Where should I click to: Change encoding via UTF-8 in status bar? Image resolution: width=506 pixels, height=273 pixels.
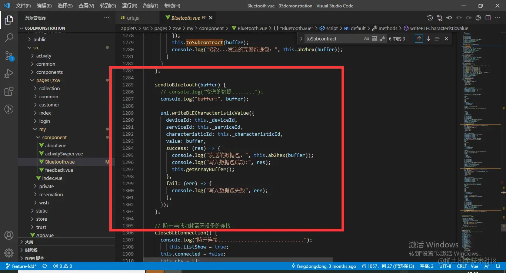tap(445, 266)
